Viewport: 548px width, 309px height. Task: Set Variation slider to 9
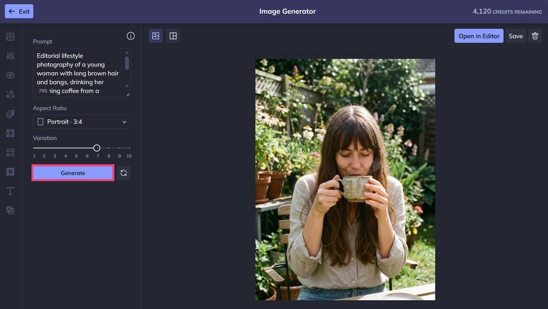pos(119,148)
